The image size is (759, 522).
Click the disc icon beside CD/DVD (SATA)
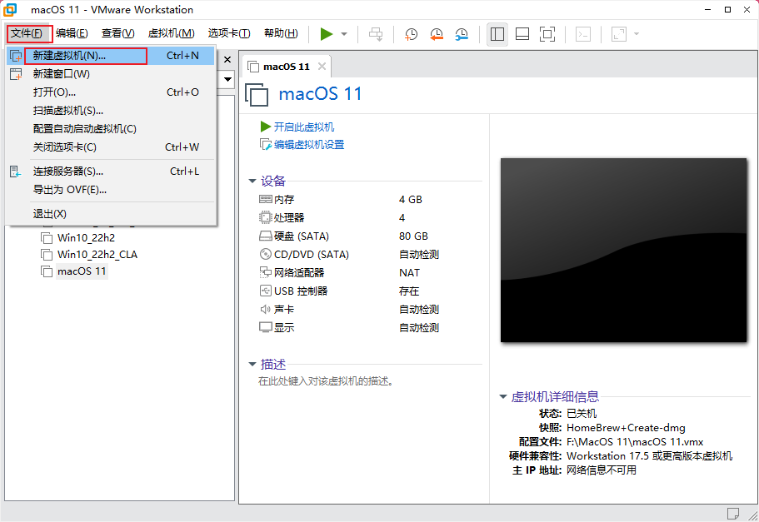265,255
